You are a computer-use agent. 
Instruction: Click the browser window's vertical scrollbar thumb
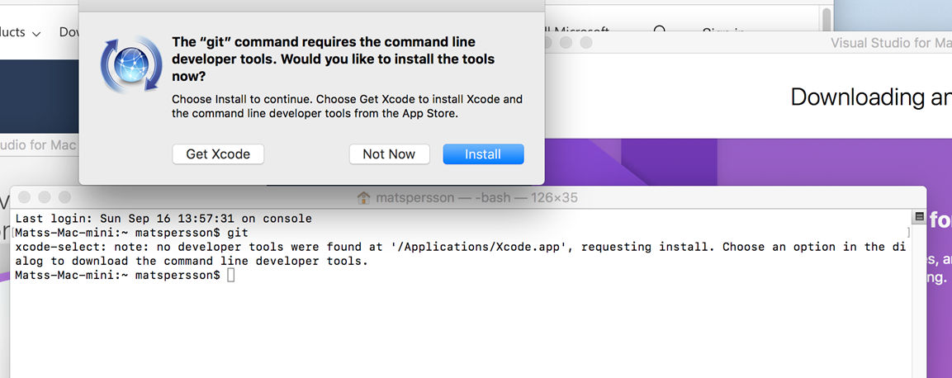coord(826,20)
